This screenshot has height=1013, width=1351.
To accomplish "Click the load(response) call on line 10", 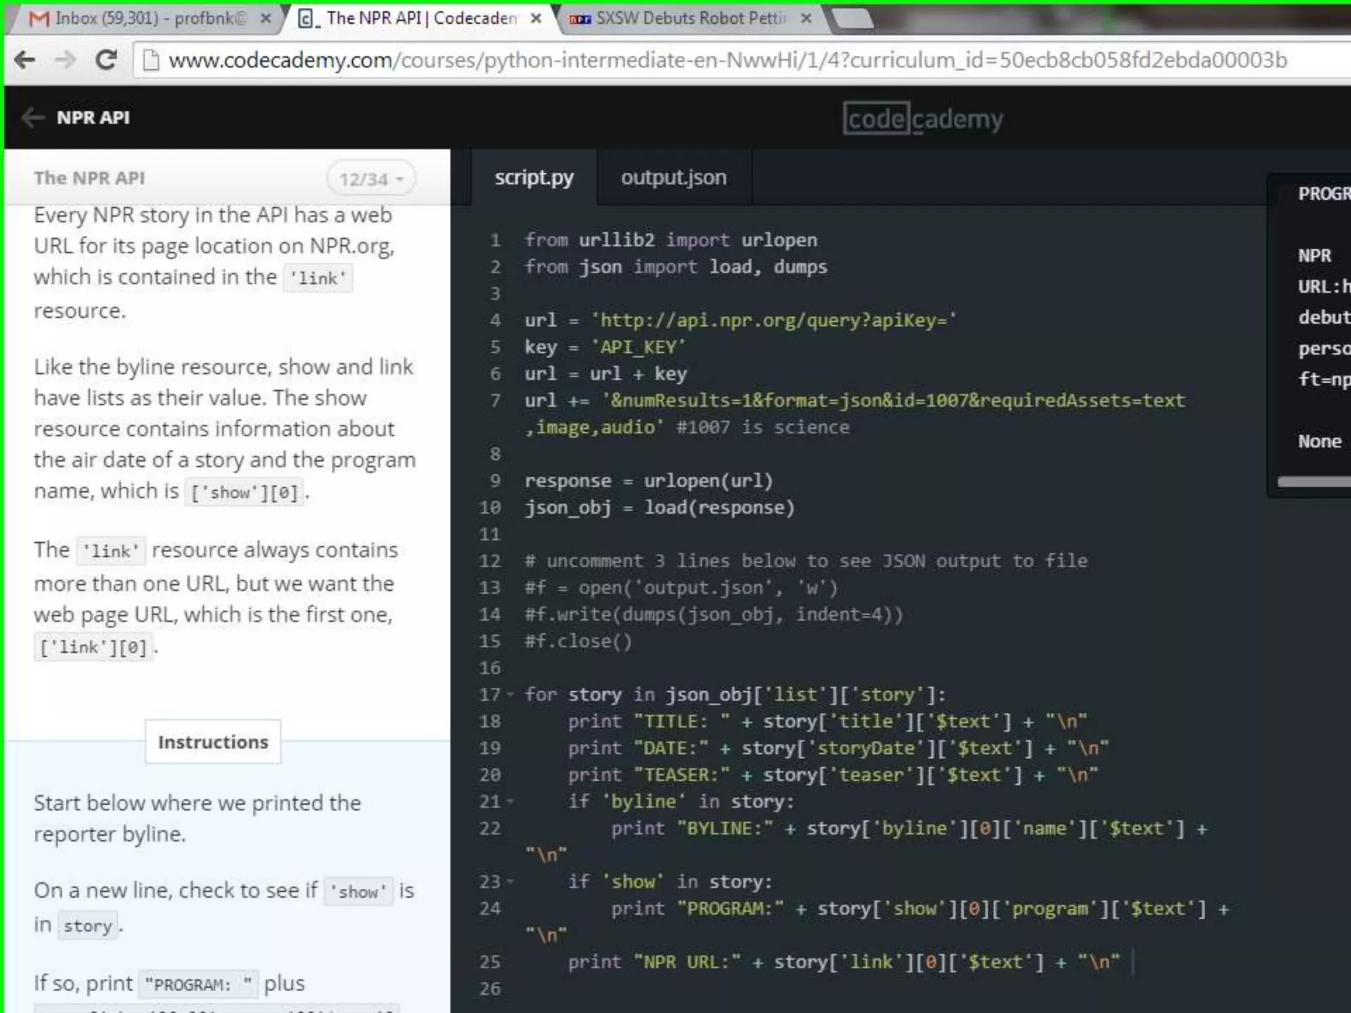I will 719,508.
